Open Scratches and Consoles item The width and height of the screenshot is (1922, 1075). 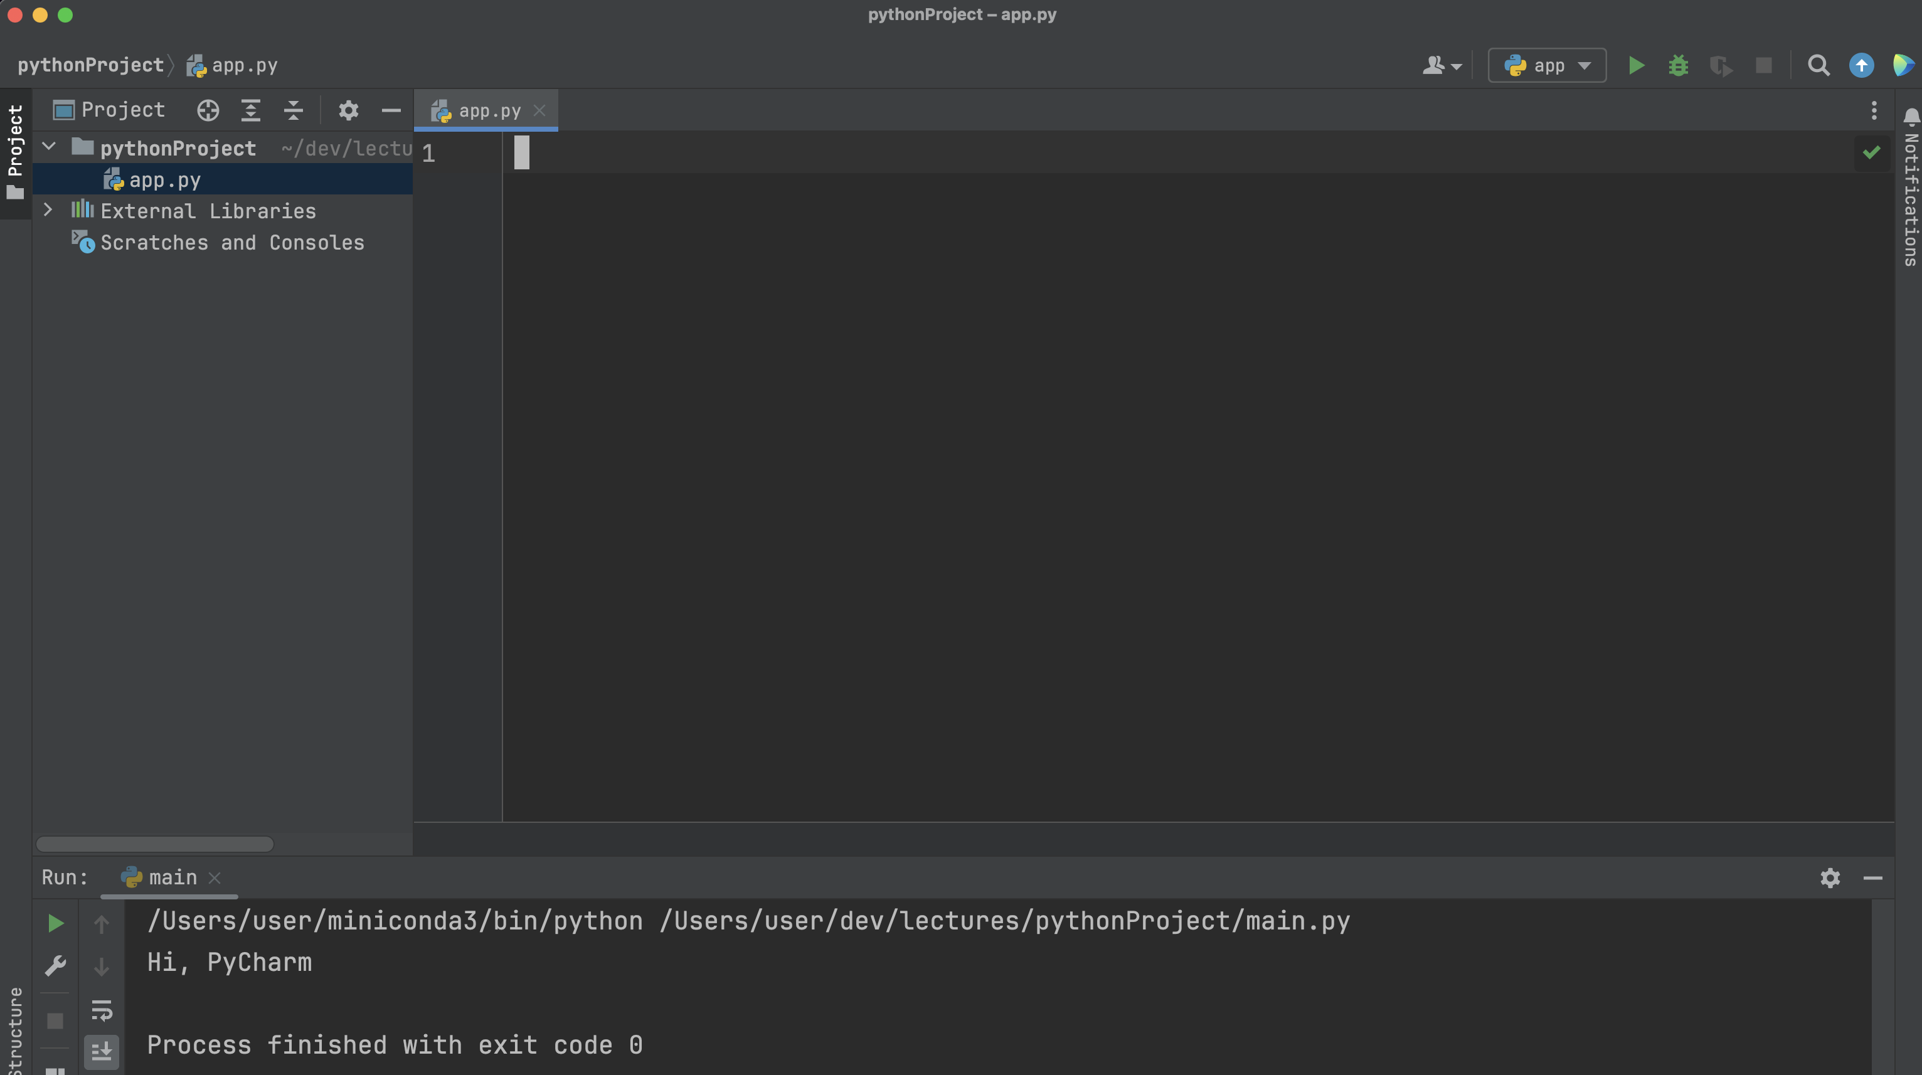pos(232,243)
